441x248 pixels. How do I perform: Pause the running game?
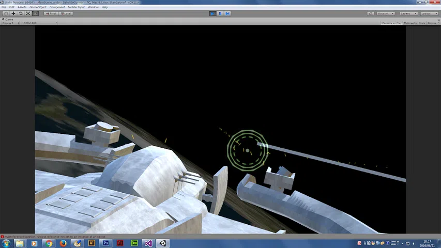[220, 13]
